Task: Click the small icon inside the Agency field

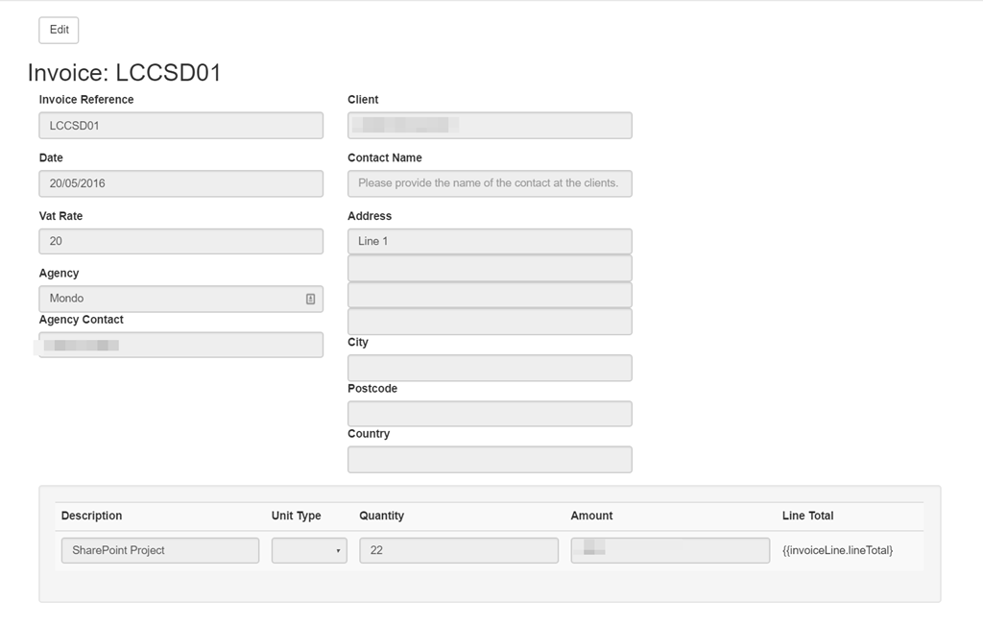Action: [x=310, y=299]
